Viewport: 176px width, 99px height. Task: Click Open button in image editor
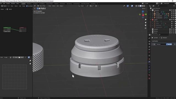(x=21, y=57)
